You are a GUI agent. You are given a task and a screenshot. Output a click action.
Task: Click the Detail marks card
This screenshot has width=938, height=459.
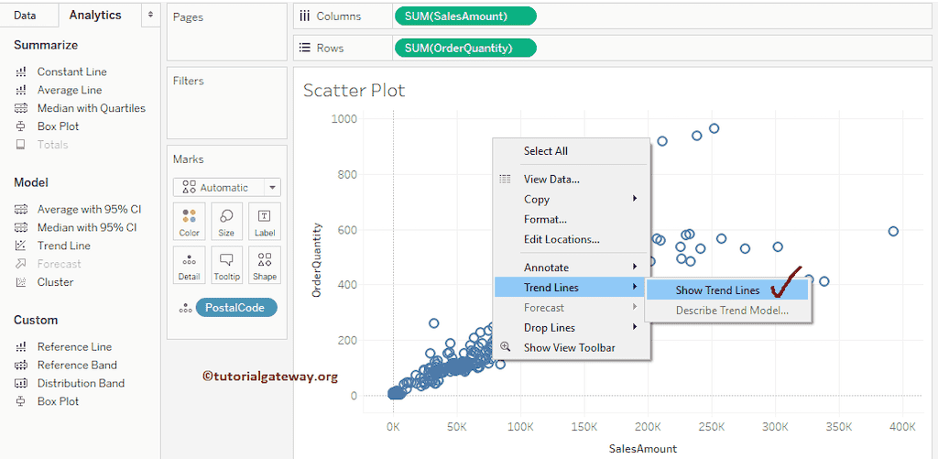tap(189, 265)
